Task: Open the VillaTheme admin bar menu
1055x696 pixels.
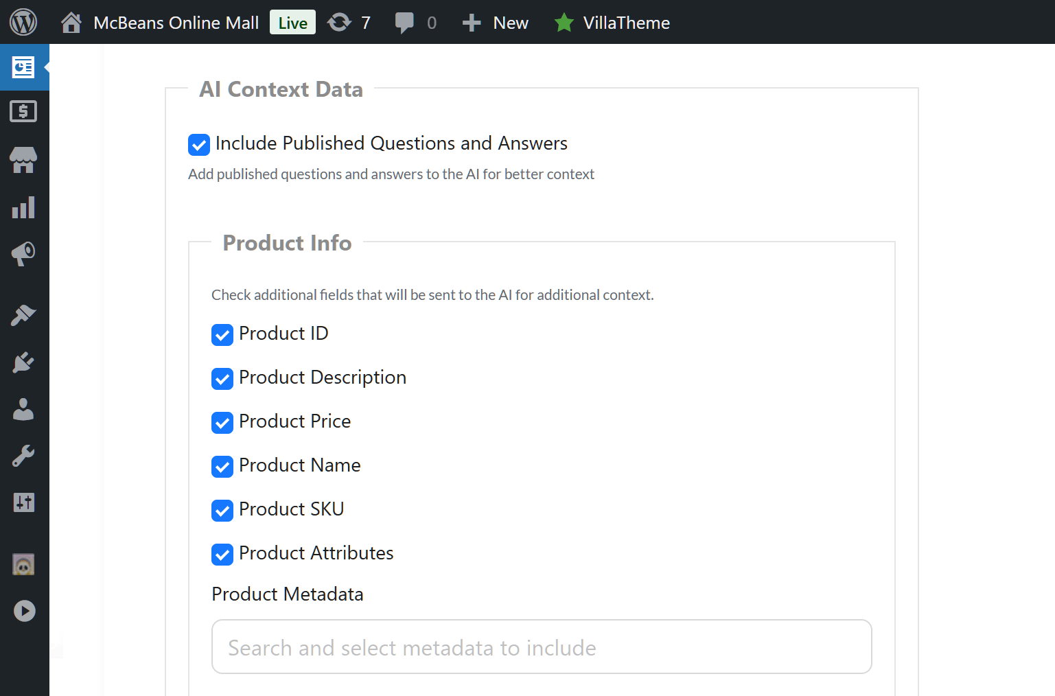Action: 612,23
